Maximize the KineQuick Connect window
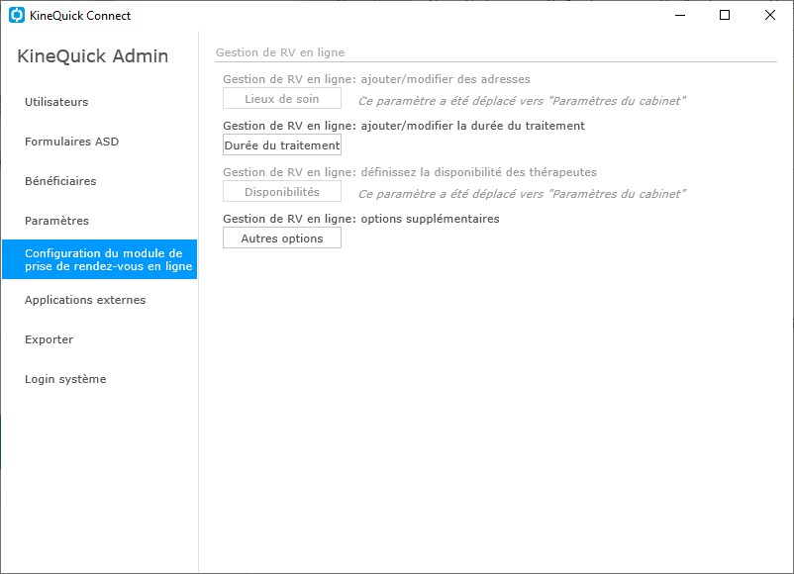The image size is (794, 574). point(725,15)
